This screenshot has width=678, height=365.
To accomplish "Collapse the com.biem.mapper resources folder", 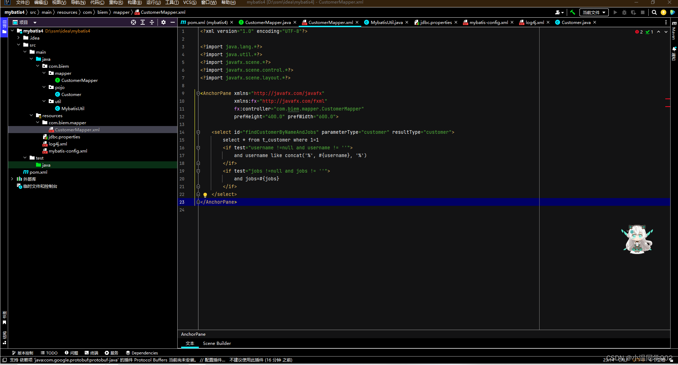I will pyautogui.click(x=38, y=122).
